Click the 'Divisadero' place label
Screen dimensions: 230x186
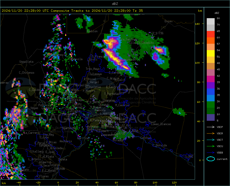click(x=125, y=89)
